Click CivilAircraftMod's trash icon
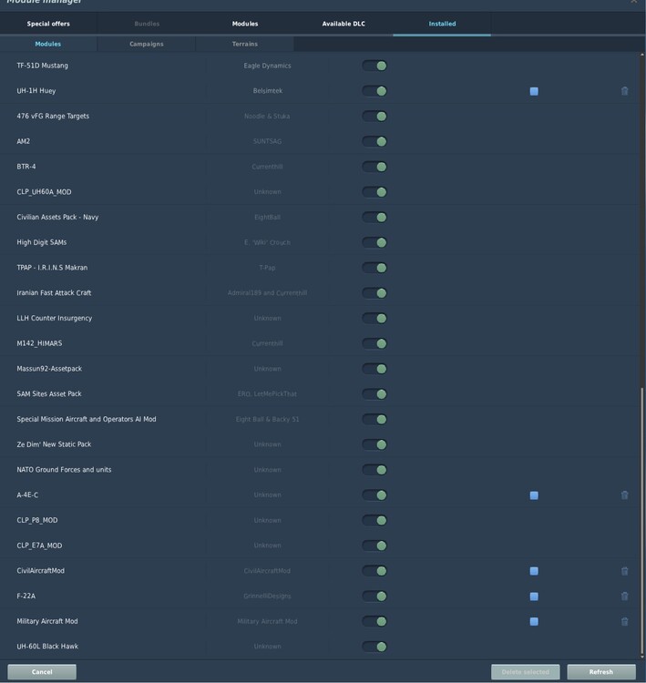646x683 pixels. point(624,571)
